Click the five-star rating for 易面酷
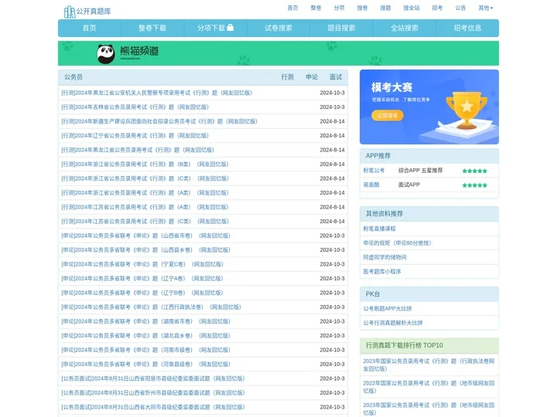The width and height of the screenshot is (557, 417). click(474, 185)
